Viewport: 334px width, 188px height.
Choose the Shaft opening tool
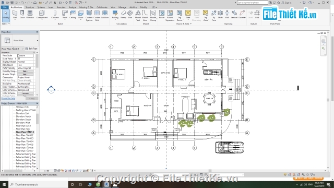click(x=220, y=15)
